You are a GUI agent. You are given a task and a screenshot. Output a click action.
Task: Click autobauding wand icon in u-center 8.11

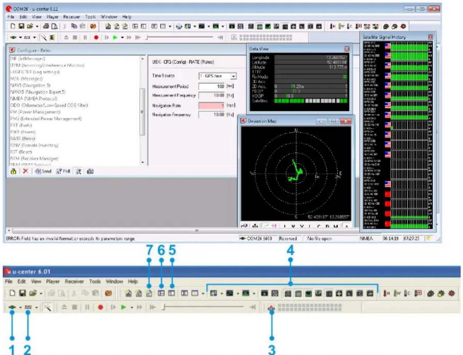44,37
